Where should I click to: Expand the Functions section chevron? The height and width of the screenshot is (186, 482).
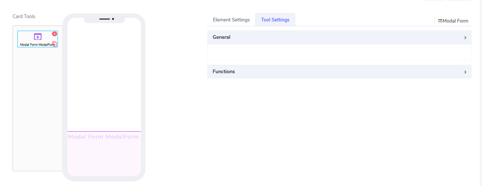[465, 72]
